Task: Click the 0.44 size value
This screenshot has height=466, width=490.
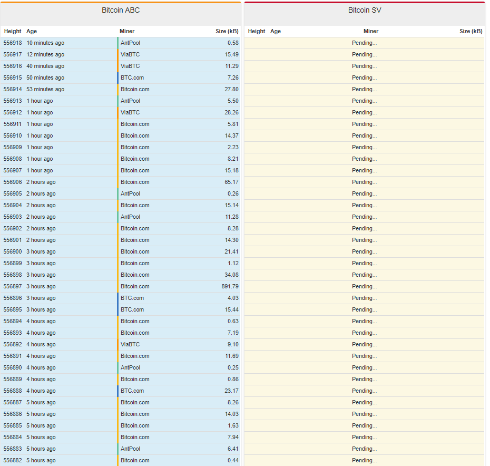Action: (233, 460)
